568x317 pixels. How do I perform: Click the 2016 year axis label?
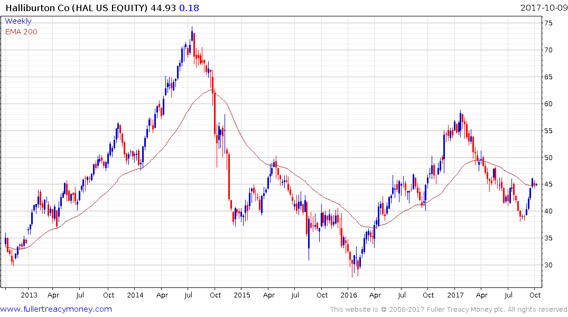click(x=349, y=295)
